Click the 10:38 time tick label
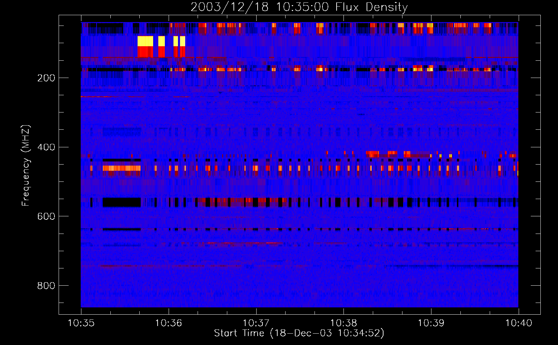The height and width of the screenshot is (345, 558). coord(343,323)
